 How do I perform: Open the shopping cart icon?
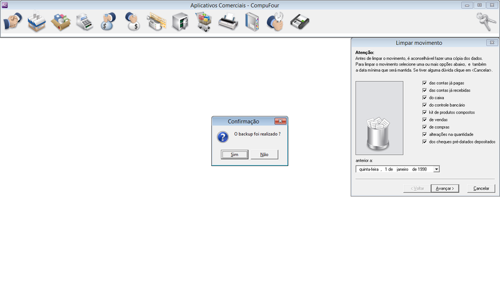[x=203, y=22]
